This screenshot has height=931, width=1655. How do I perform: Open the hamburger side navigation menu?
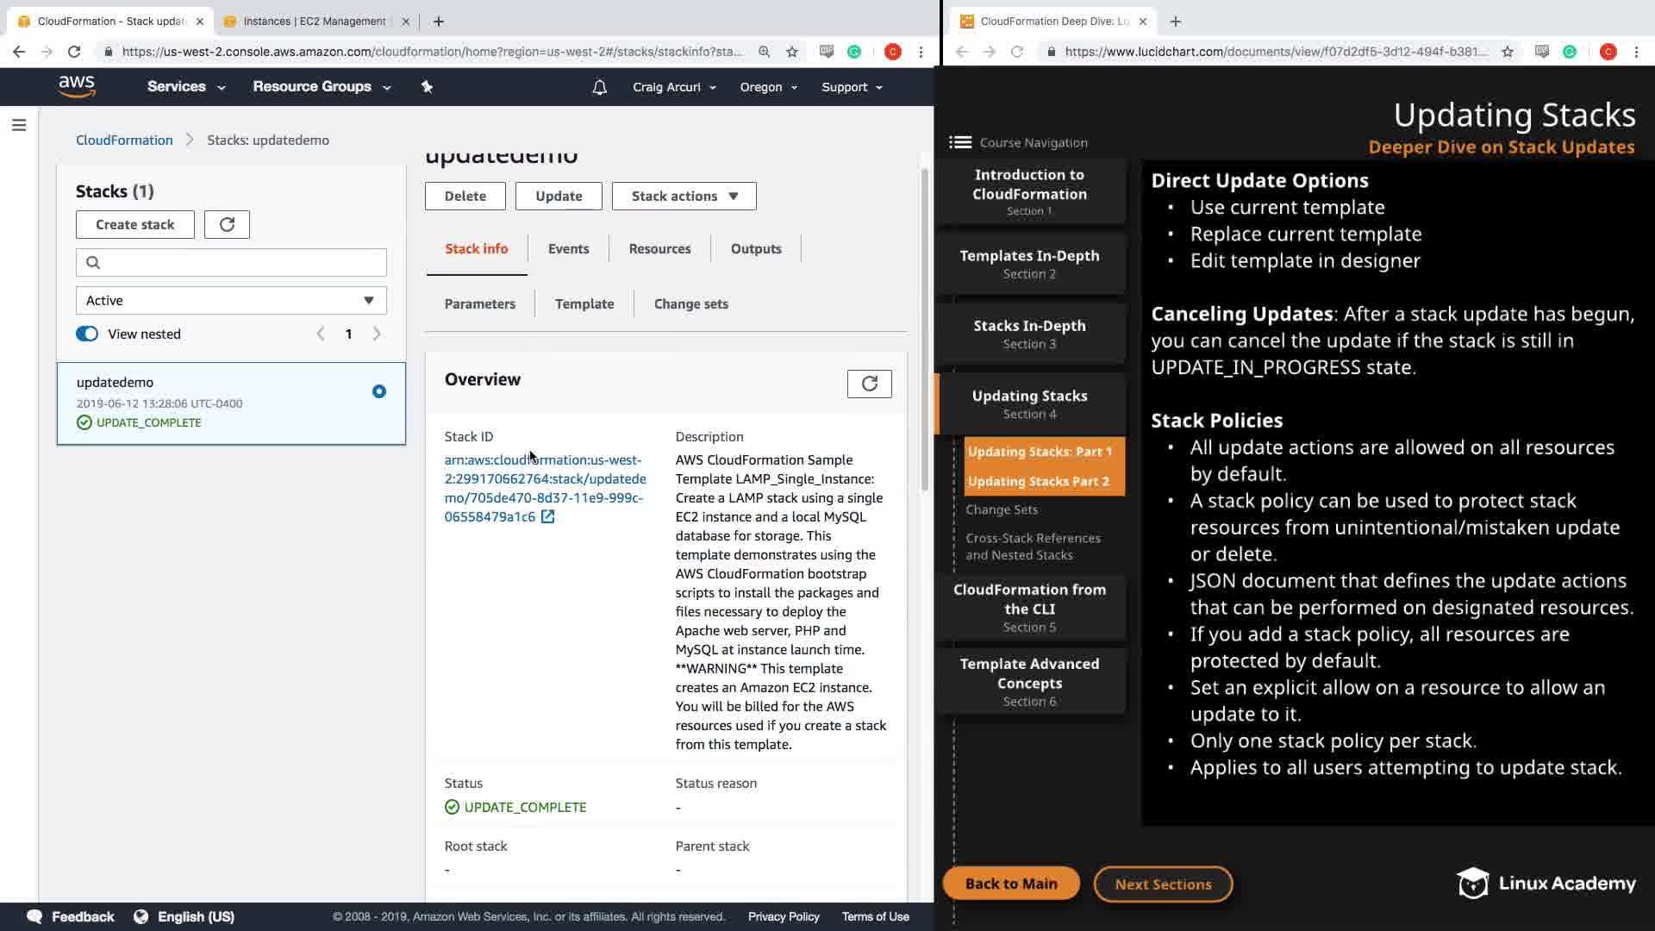[19, 126]
